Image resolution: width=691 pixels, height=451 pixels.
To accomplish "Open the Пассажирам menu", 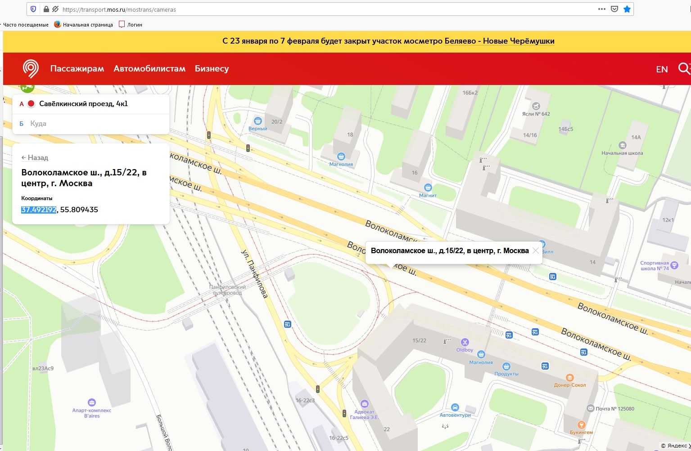I will click(77, 69).
